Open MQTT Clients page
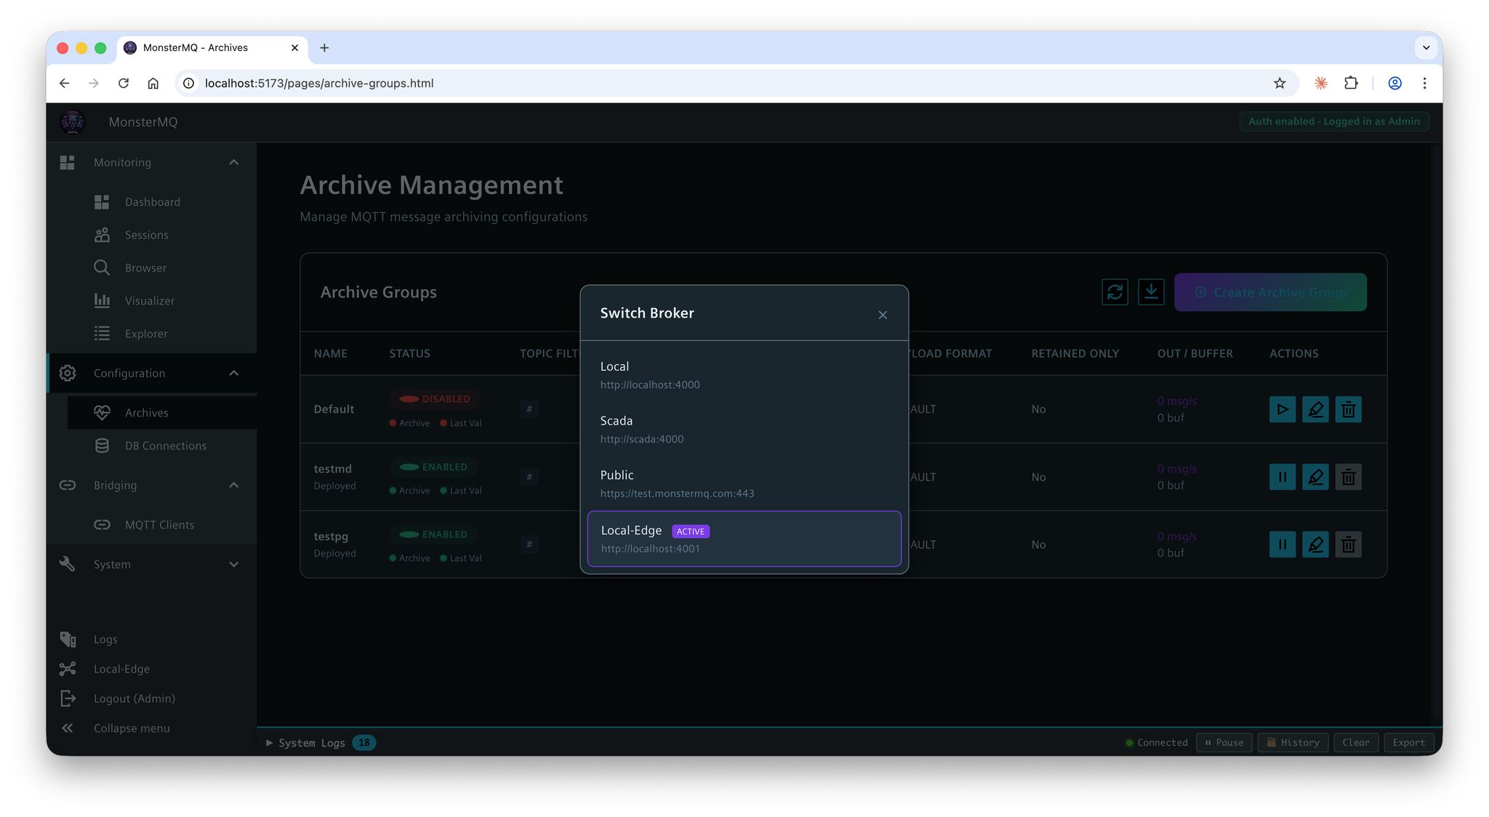This screenshot has width=1489, height=817. 161,525
